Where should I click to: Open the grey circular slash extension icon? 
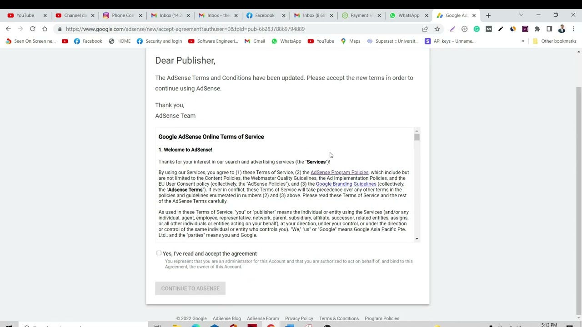coord(464,29)
